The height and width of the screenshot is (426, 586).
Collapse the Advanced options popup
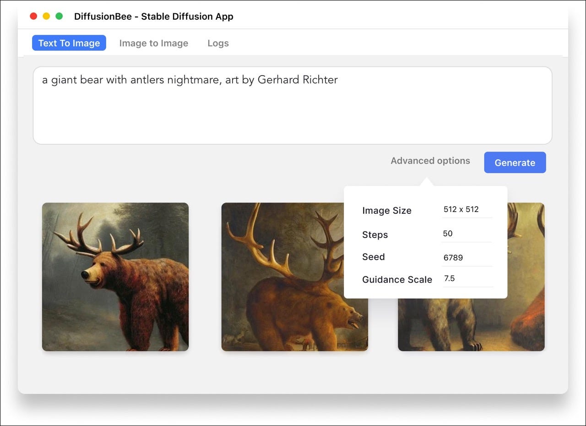click(x=430, y=161)
